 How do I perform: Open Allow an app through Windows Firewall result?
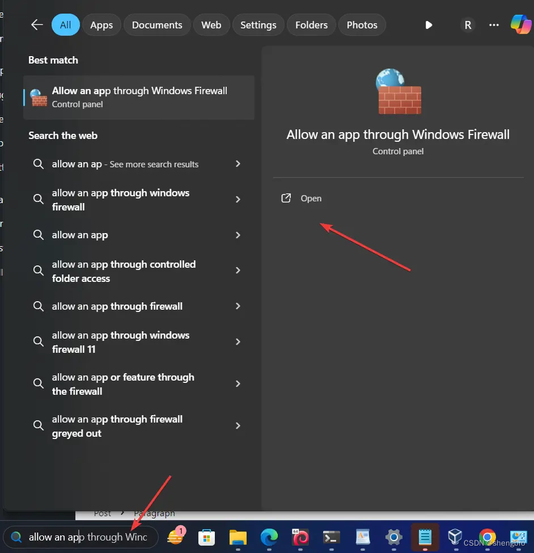[x=139, y=98]
